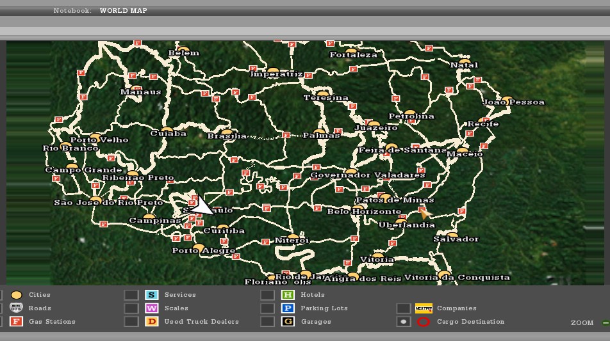Uncheck the Cargo Destination checkbox
This screenshot has width=610, height=341.
[x=403, y=322]
